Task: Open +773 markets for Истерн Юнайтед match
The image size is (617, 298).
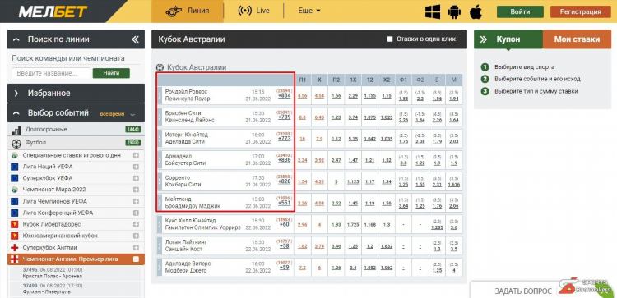Action: (284, 139)
